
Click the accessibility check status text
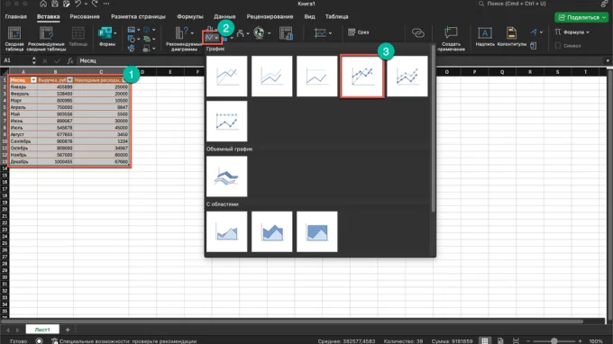tap(128, 341)
